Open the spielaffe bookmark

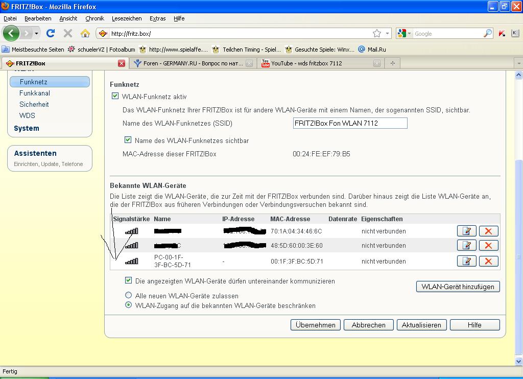pos(174,50)
